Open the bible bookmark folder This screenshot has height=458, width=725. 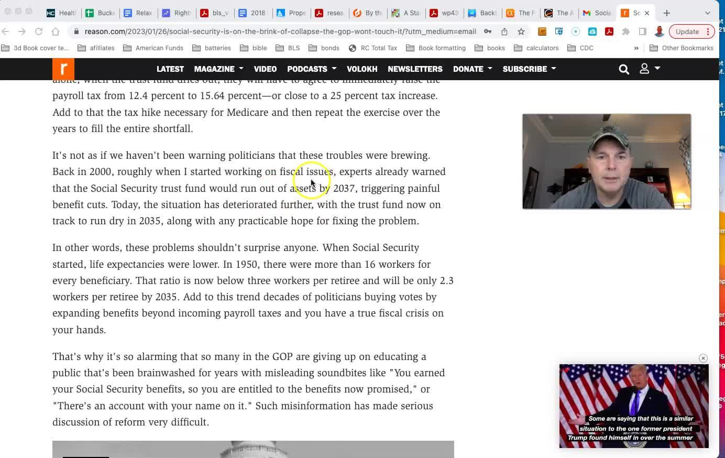(254, 48)
